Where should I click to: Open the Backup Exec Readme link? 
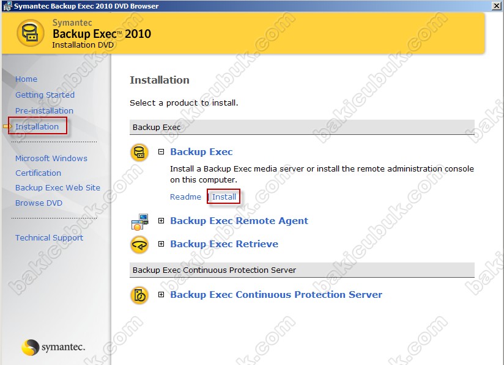(185, 197)
